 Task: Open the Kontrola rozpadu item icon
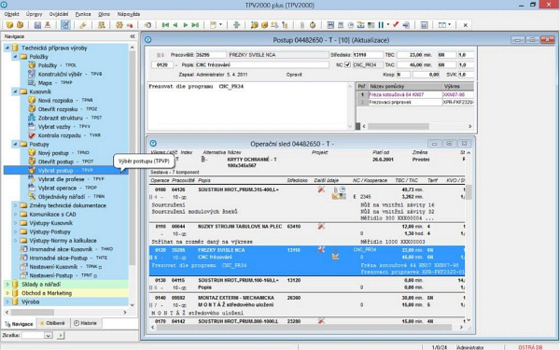32,135
